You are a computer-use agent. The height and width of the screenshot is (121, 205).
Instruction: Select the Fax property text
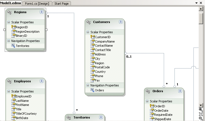(x=97, y=80)
